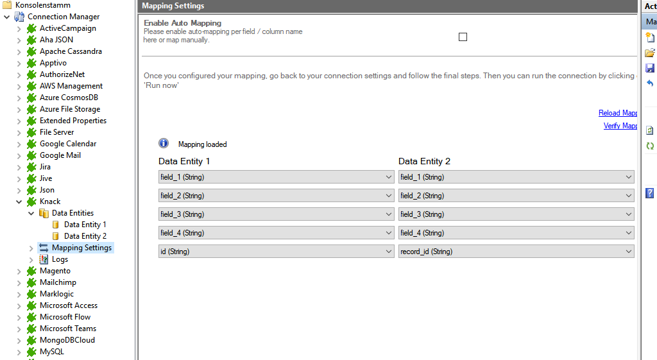
Task: Click the blue Save floppy disk icon
Action: point(649,68)
